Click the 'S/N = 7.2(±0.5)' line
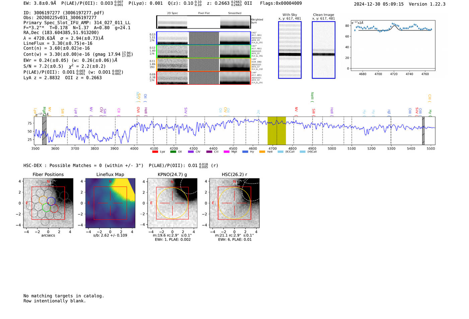Screen dimensions: 469x319 pyautogui.click(x=43, y=66)
